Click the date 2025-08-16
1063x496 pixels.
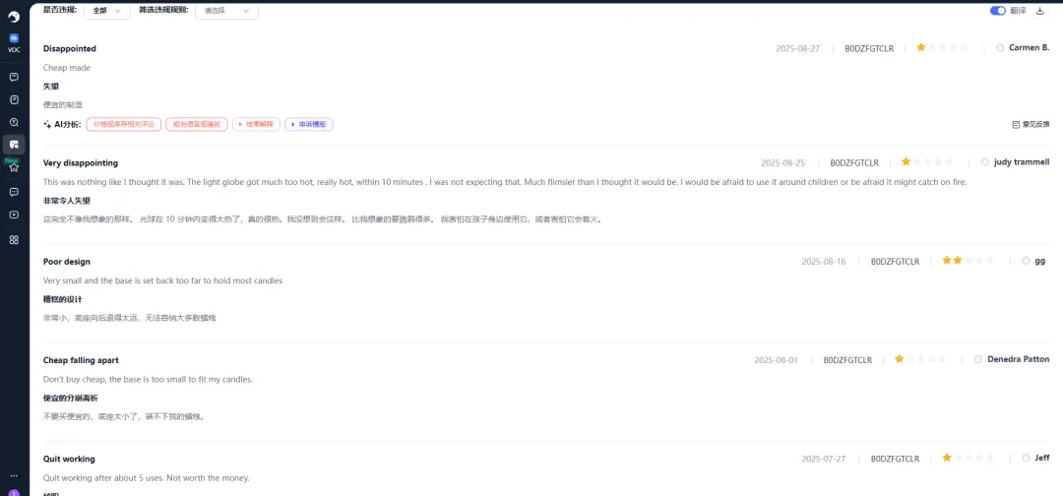pyautogui.click(x=824, y=262)
